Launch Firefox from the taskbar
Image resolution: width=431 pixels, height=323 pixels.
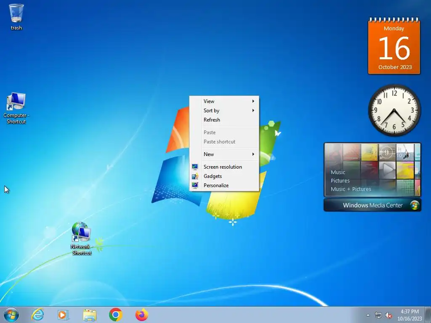click(141, 315)
